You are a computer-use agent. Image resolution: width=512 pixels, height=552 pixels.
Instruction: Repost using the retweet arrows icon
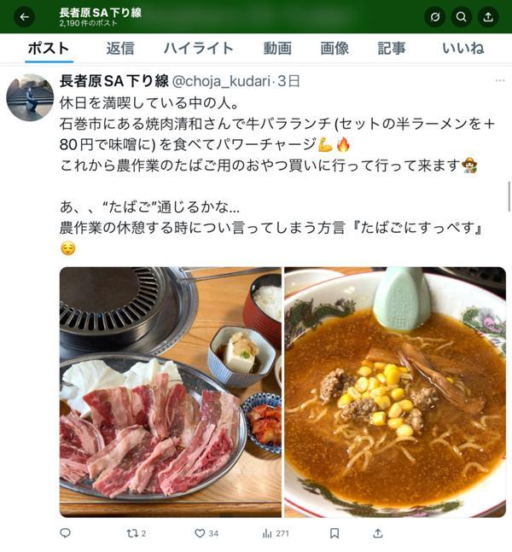(137, 533)
